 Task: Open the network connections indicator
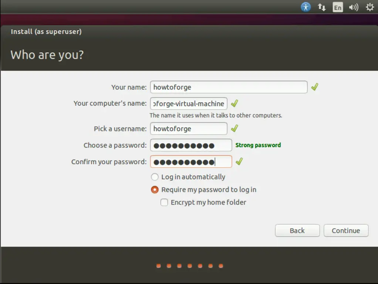point(321,7)
